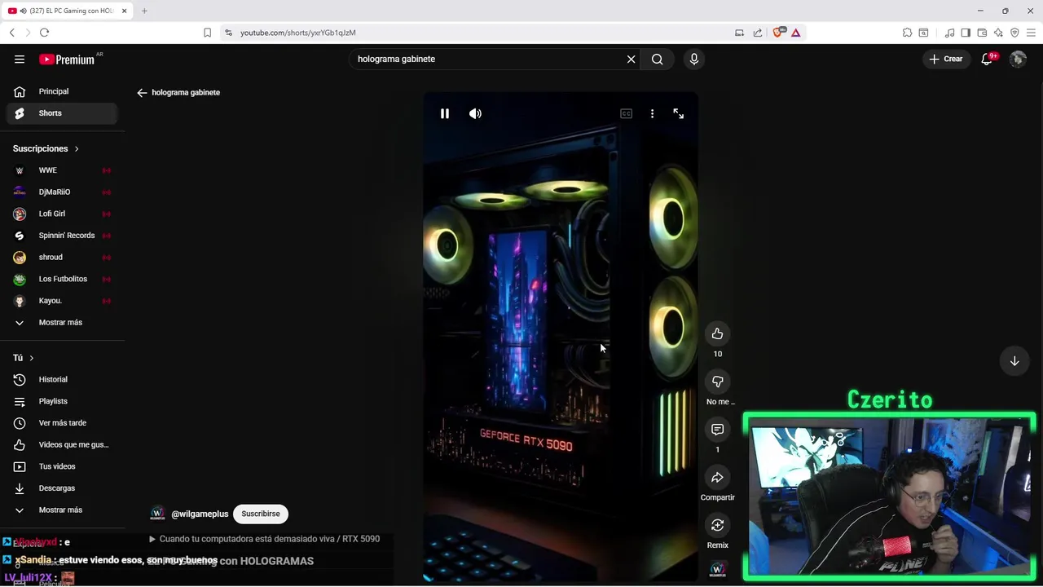The height and width of the screenshot is (587, 1043).
Task: Open Videos que me gustan
Action: [62, 444]
